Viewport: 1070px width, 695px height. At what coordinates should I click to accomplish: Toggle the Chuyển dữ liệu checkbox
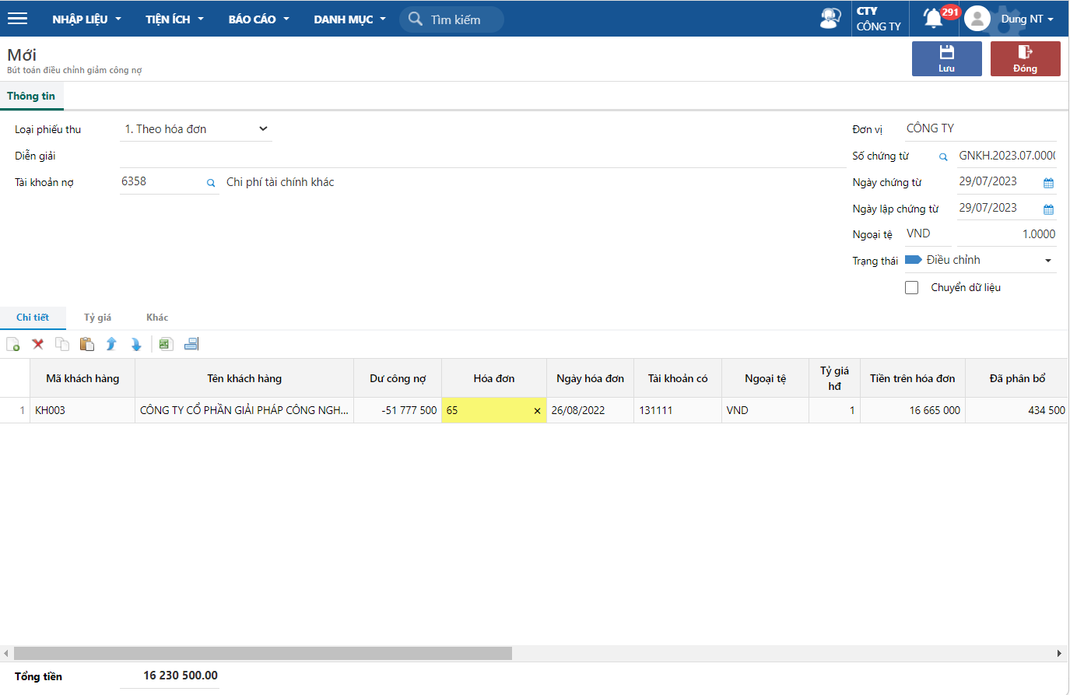[x=912, y=288]
